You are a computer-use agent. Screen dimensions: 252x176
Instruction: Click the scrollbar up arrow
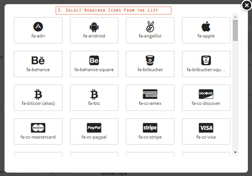(235, 17)
